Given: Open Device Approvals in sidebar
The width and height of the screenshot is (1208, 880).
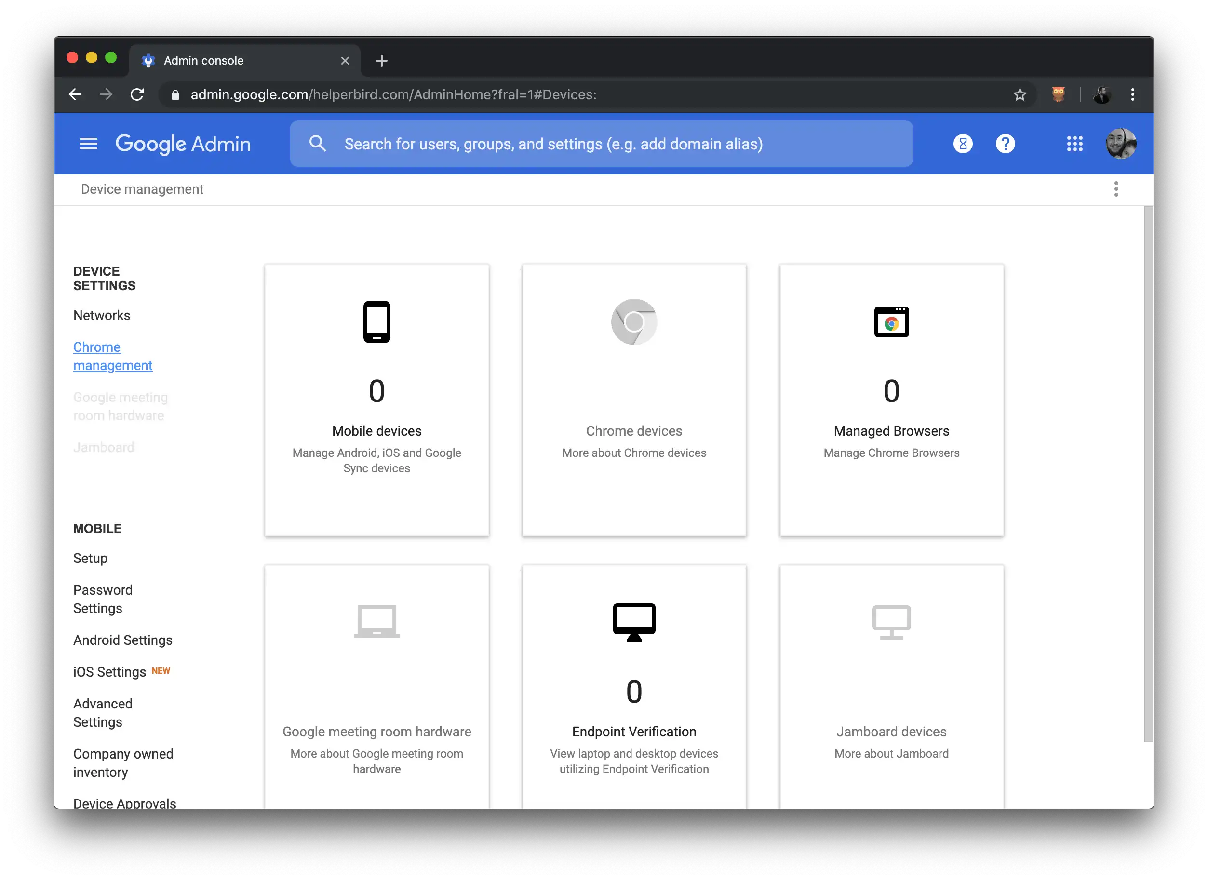Looking at the screenshot, I should click(124, 803).
